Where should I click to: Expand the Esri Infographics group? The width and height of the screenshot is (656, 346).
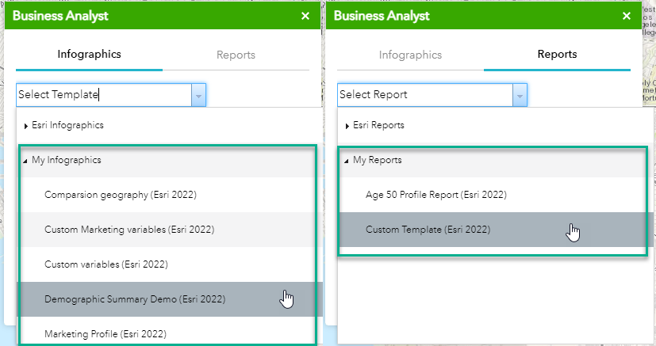pos(26,126)
